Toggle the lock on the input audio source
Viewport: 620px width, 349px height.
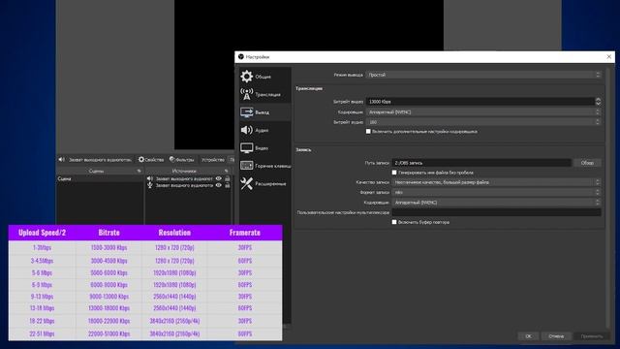(228, 185)
